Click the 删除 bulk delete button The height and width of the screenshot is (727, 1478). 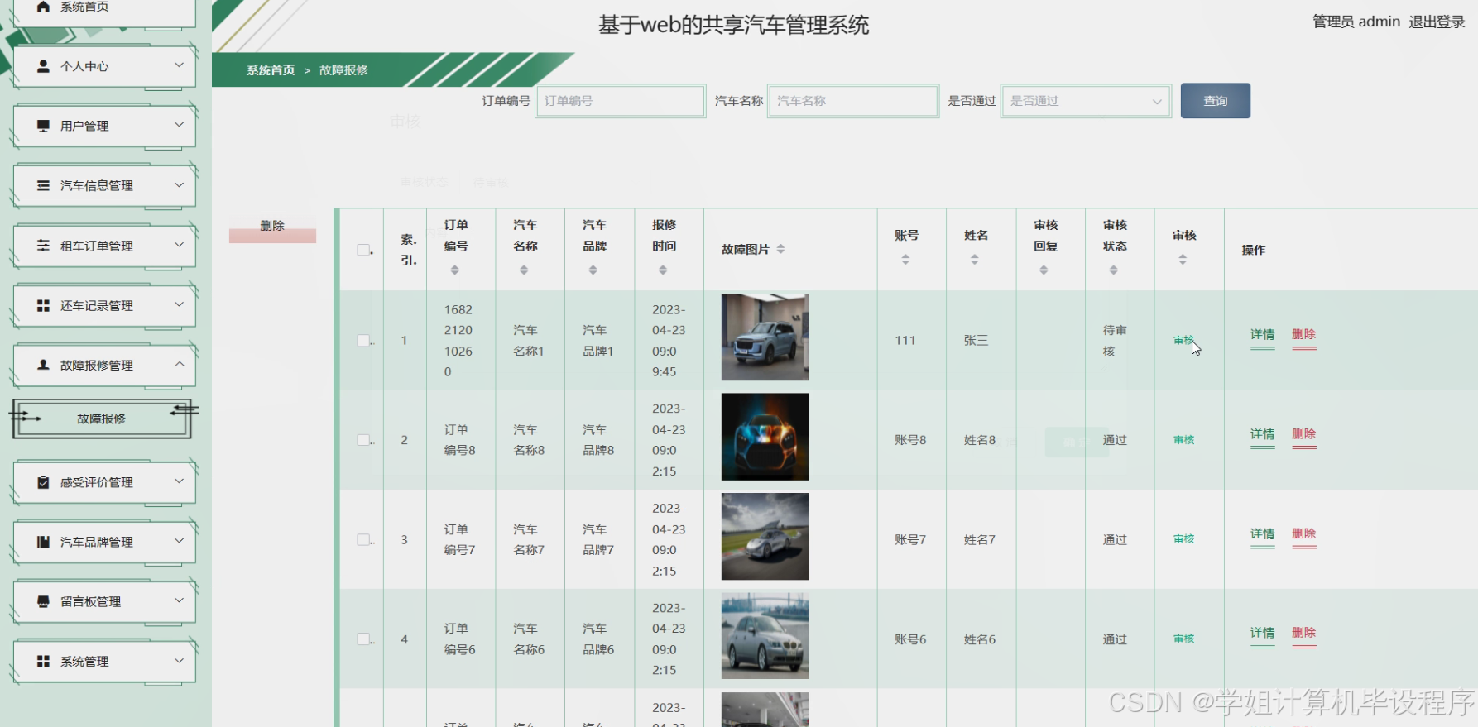(272, 226)
